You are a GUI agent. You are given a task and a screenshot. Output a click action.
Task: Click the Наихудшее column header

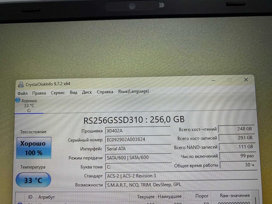[170, 196]
